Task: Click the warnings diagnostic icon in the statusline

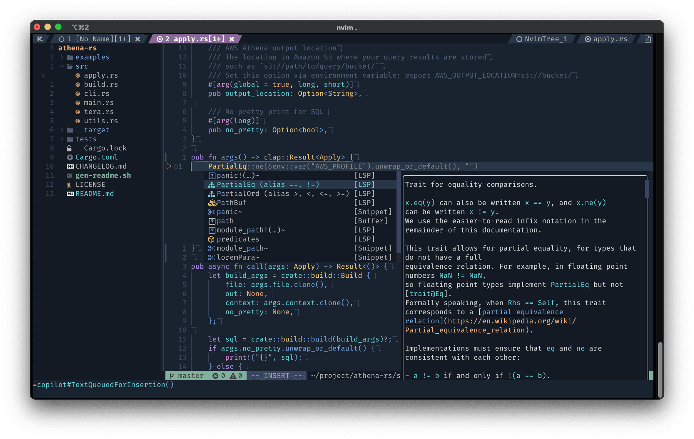Action: [233, 376]
